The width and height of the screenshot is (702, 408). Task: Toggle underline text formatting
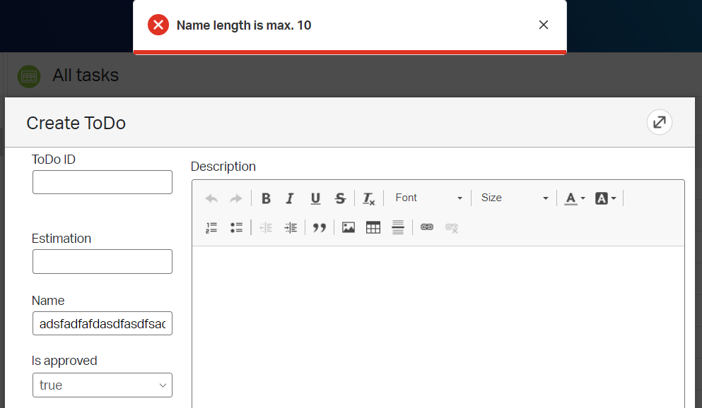[x=315, y=198]
